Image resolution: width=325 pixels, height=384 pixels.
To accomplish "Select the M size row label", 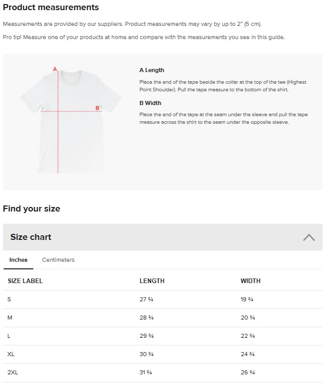I will coord(10,318).
